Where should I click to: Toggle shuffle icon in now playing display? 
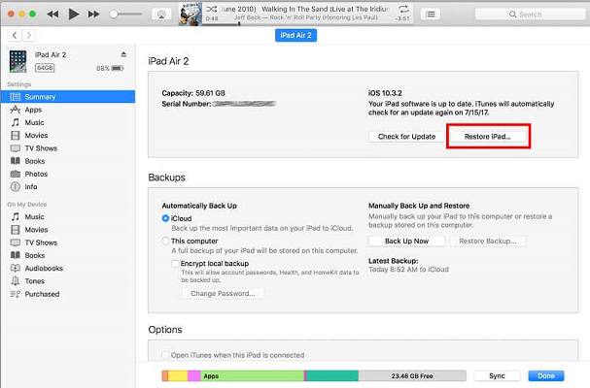212,8
